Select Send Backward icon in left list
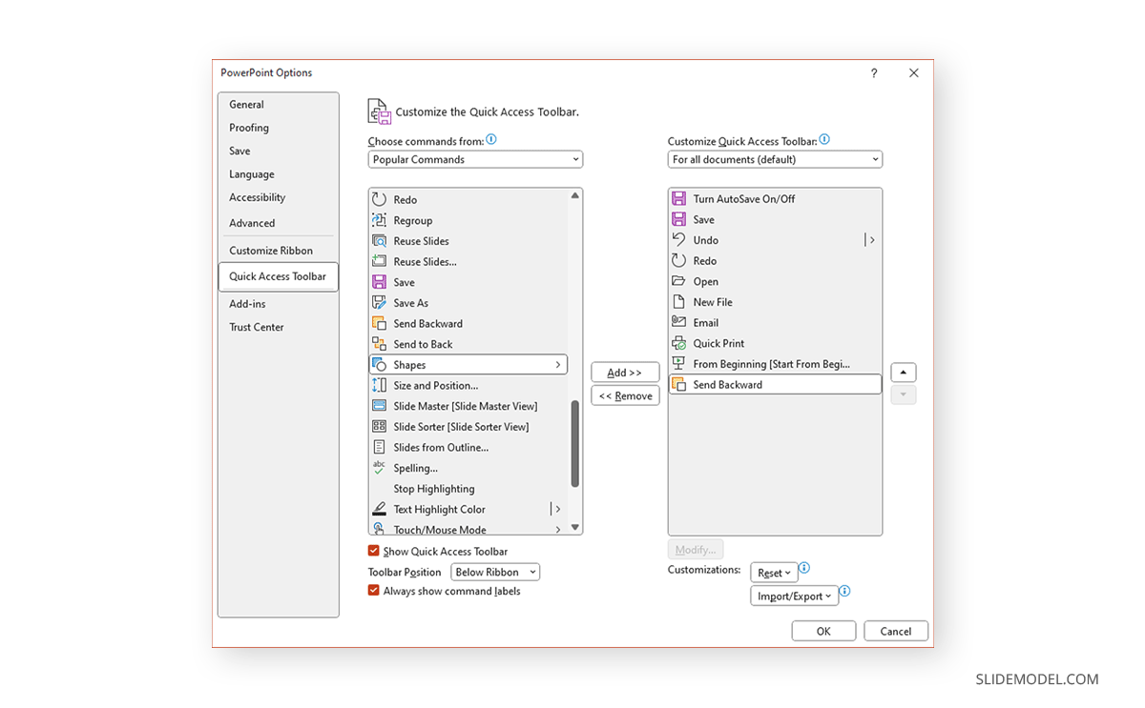 point(379,323)
